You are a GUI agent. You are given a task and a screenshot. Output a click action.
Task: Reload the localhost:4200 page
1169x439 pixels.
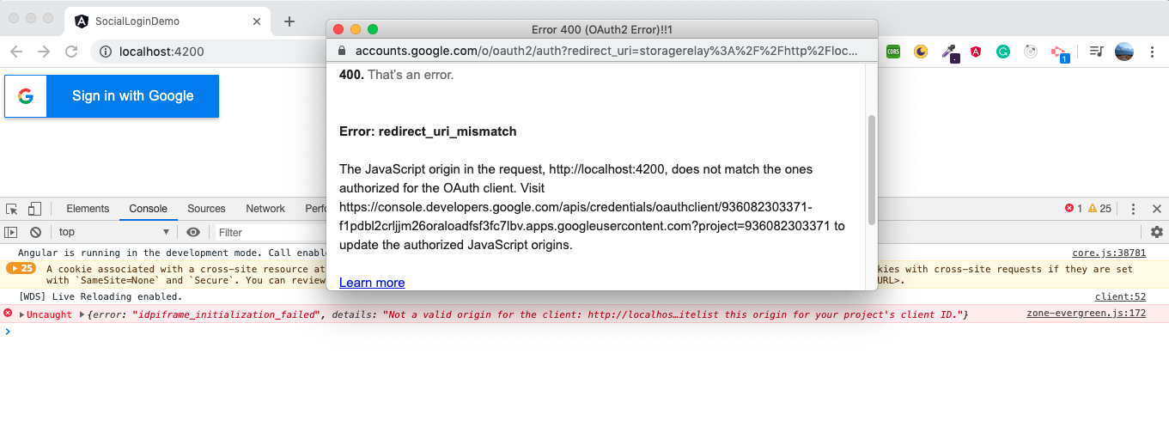click(x=71, y=52)
